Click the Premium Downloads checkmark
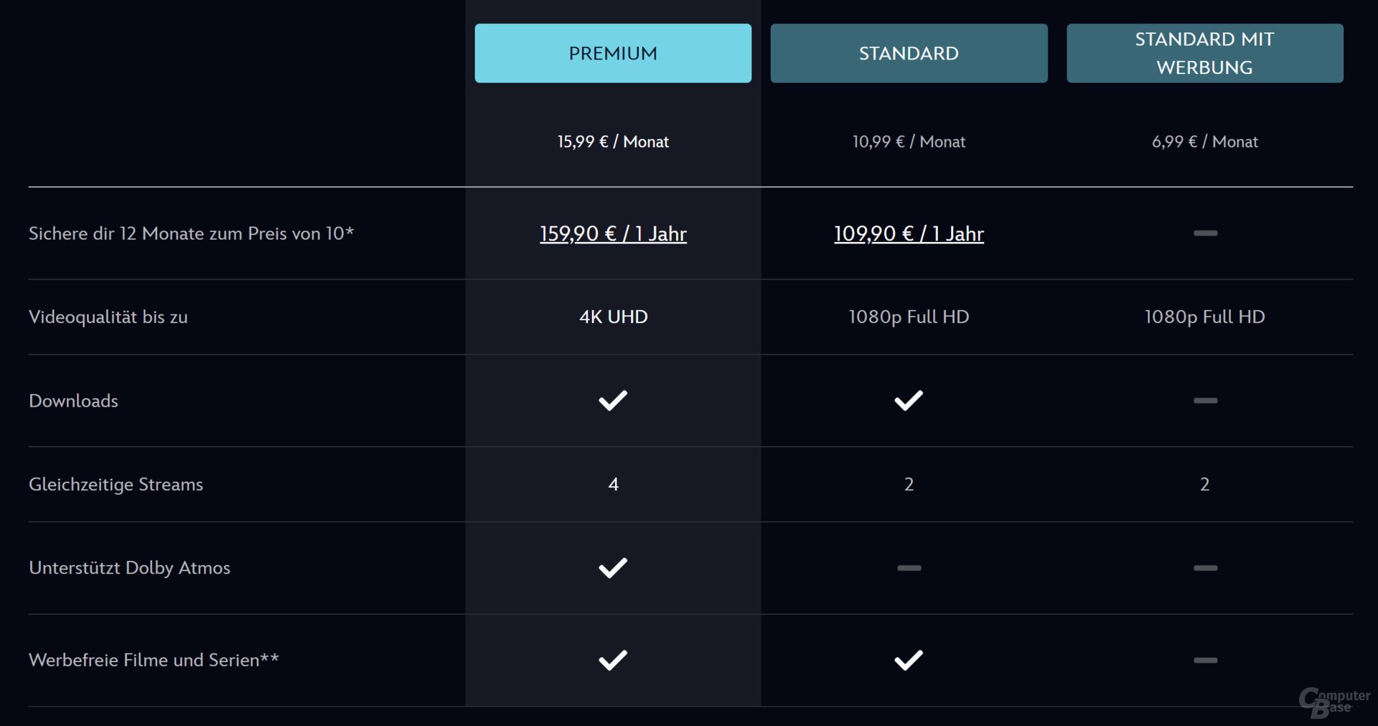 613,401
